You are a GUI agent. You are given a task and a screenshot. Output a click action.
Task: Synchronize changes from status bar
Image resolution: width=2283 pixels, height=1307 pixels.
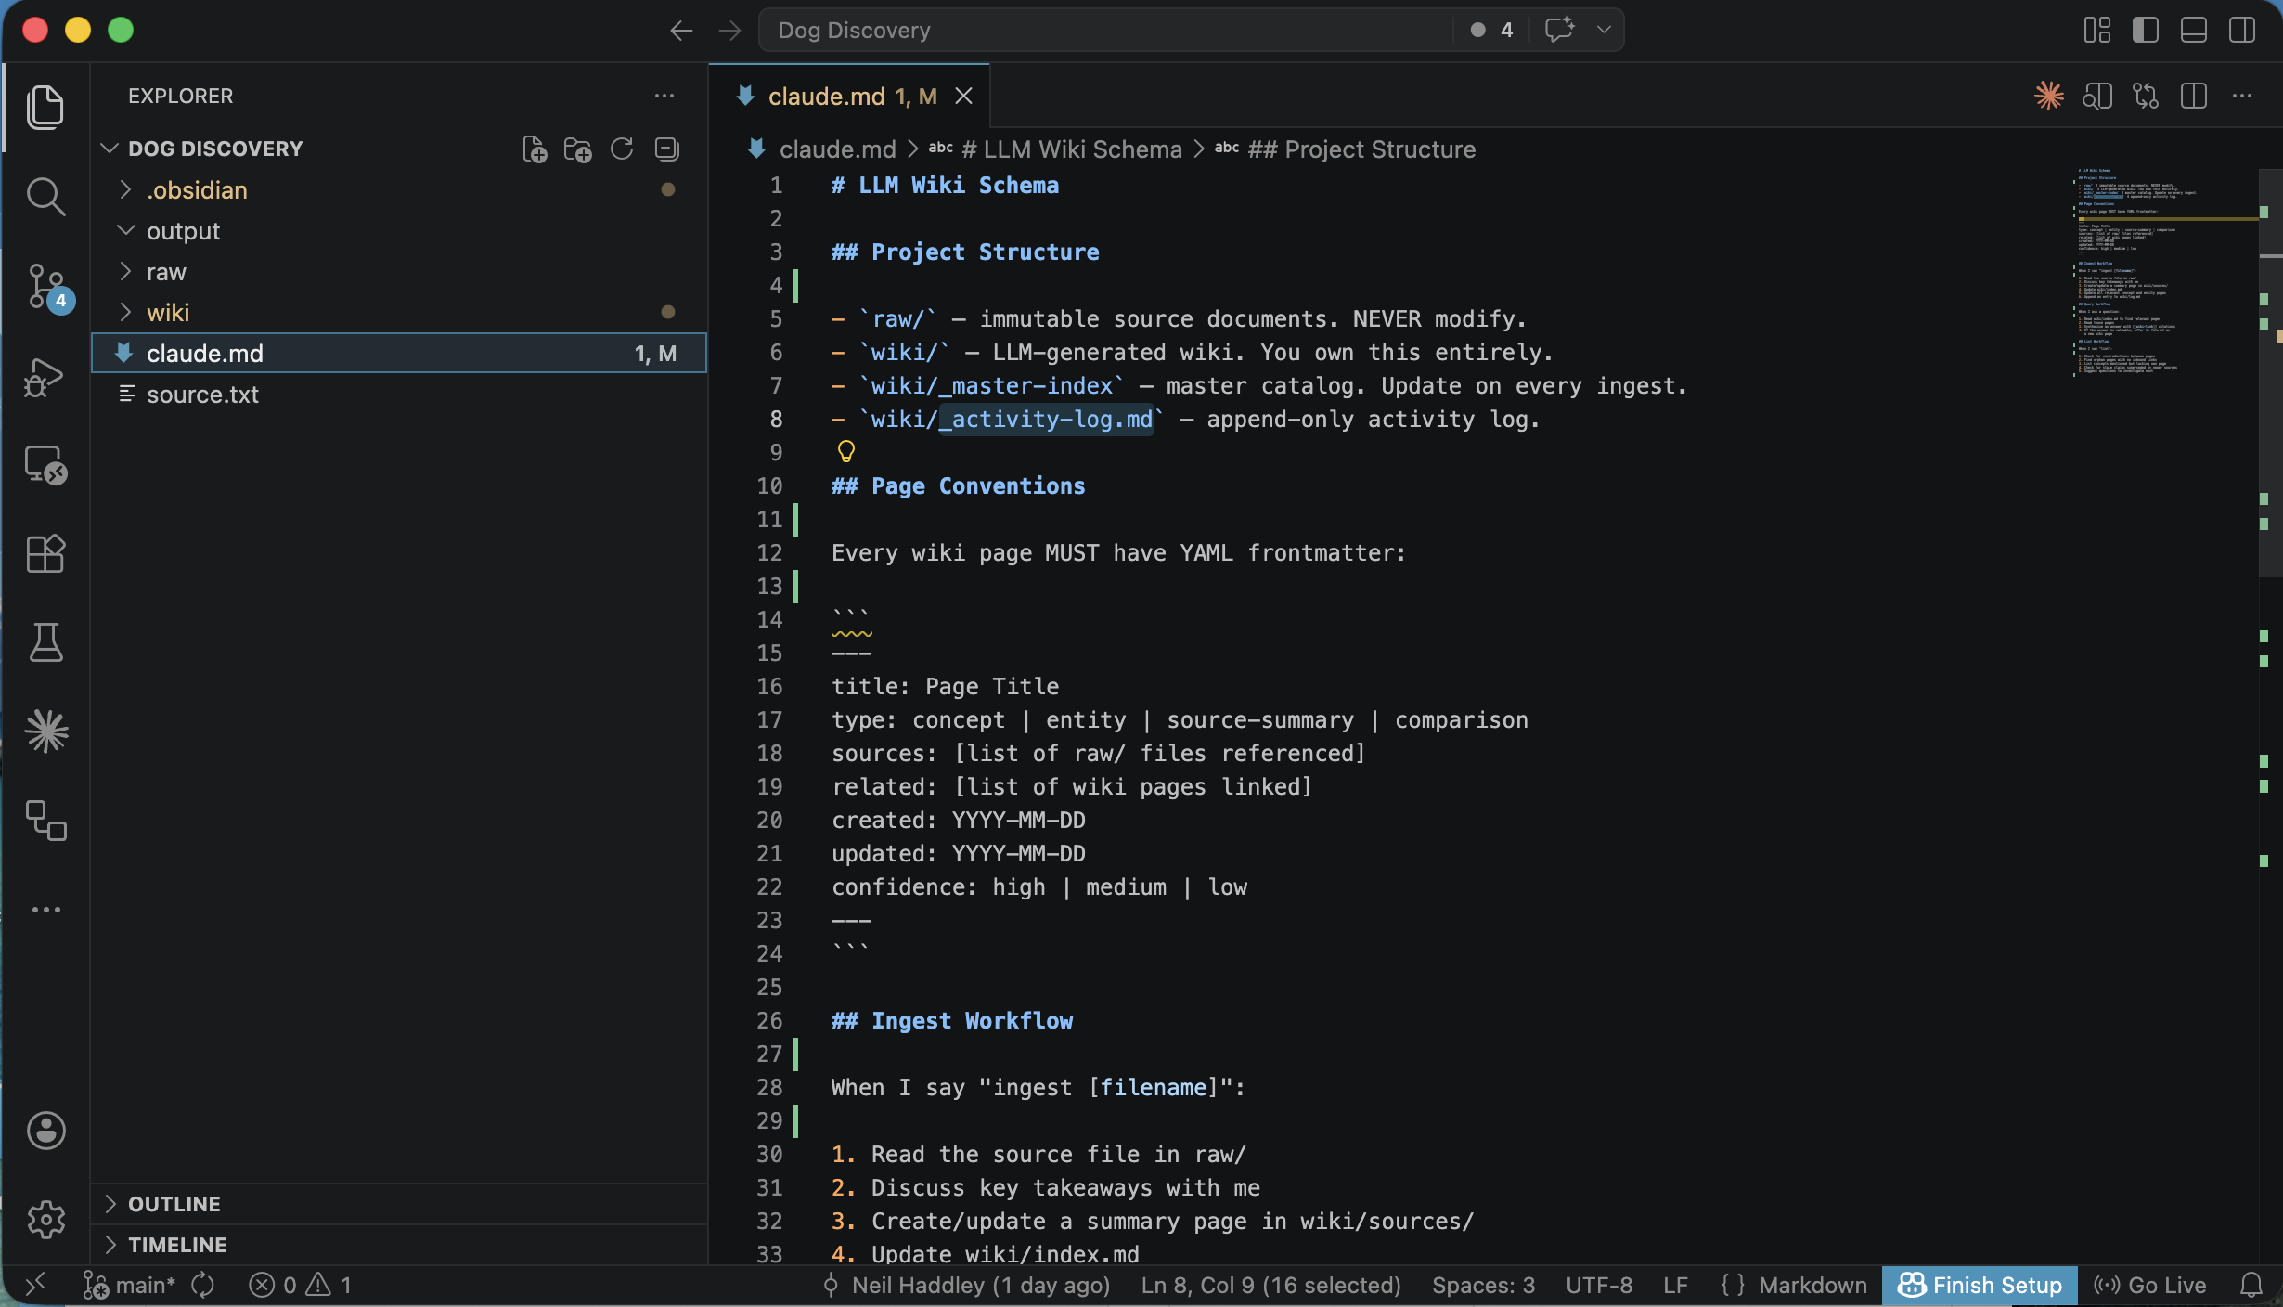[202, 1285]
